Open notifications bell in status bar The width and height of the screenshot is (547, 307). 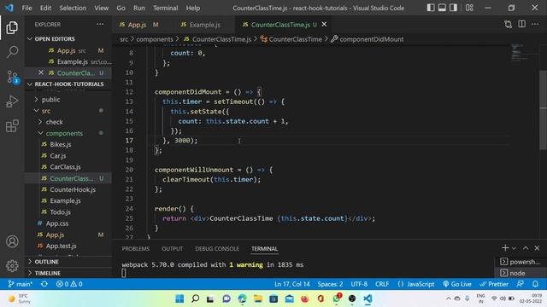pos(536,284)
